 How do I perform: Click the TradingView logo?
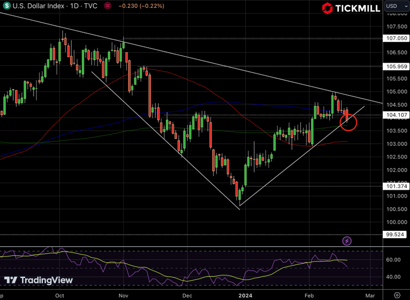point(39,280)
